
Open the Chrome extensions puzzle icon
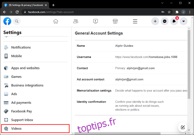(177, 12)
